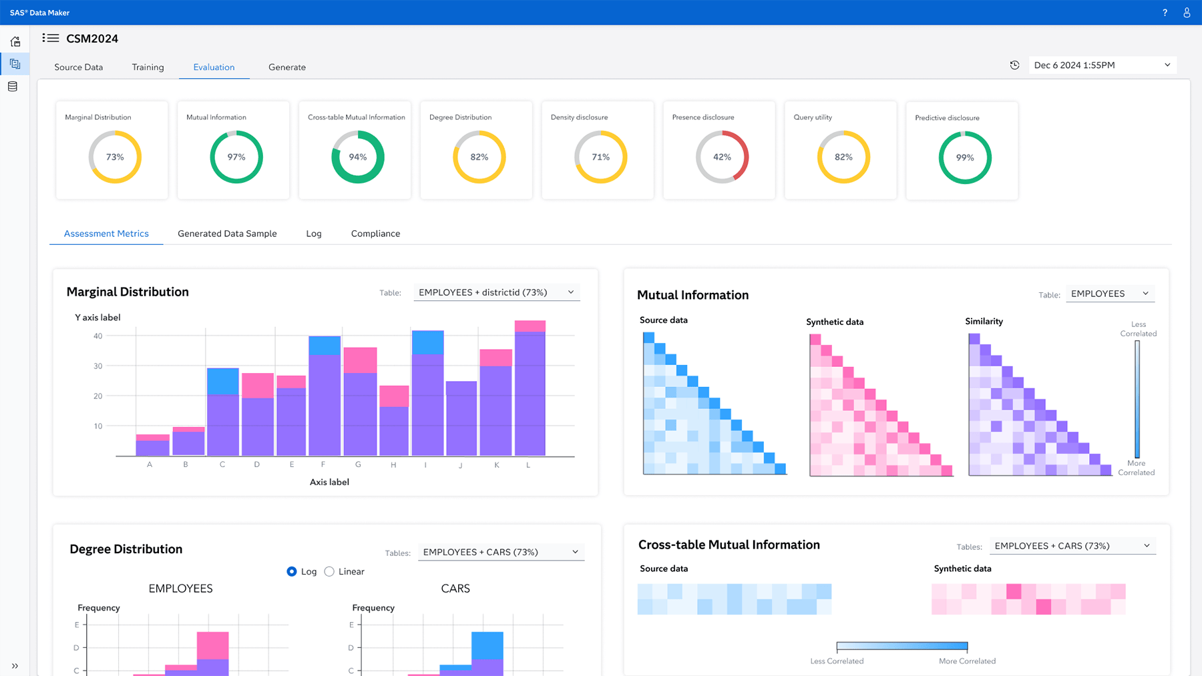Click the SAS Data Maker logo

[39, 12]
